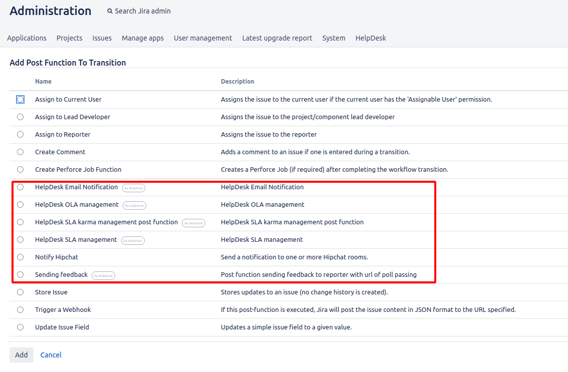Open the Issues admin tab

(102, 38)
